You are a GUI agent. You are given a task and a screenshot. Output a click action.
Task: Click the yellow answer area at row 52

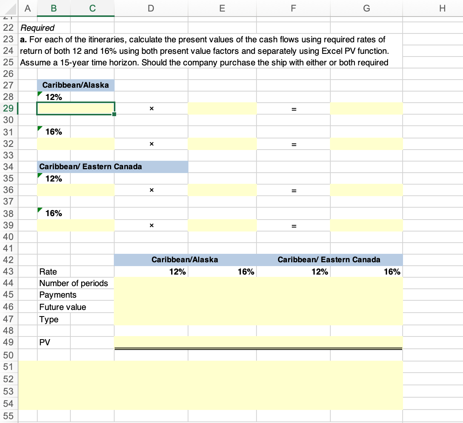pyautogui.click(x=211, y=379)
